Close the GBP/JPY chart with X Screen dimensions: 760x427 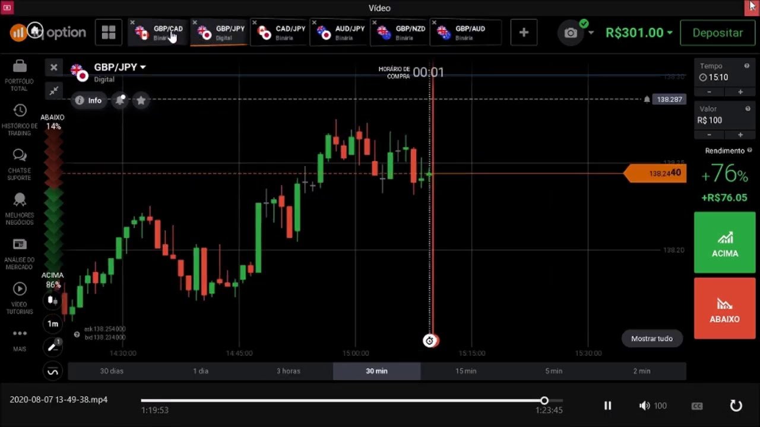(x=53, y=68)
